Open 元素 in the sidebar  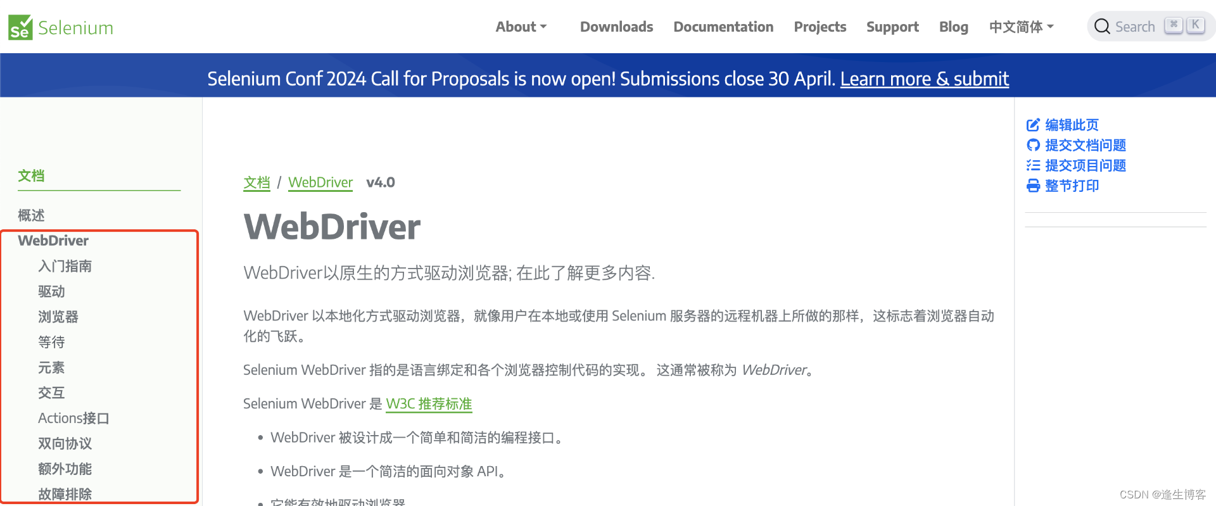51,367
